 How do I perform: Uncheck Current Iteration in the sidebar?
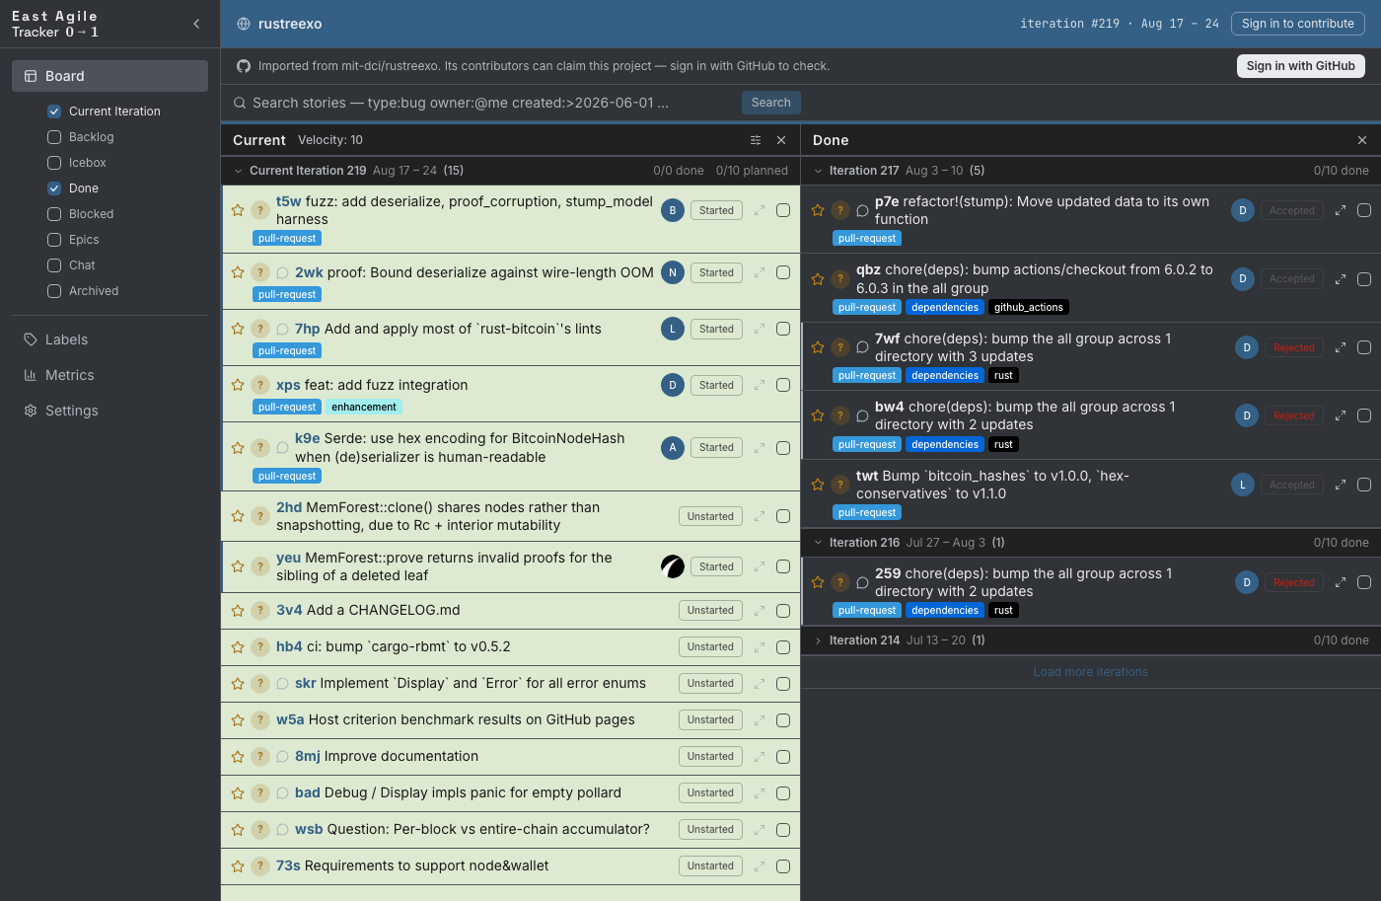[54, 112]
